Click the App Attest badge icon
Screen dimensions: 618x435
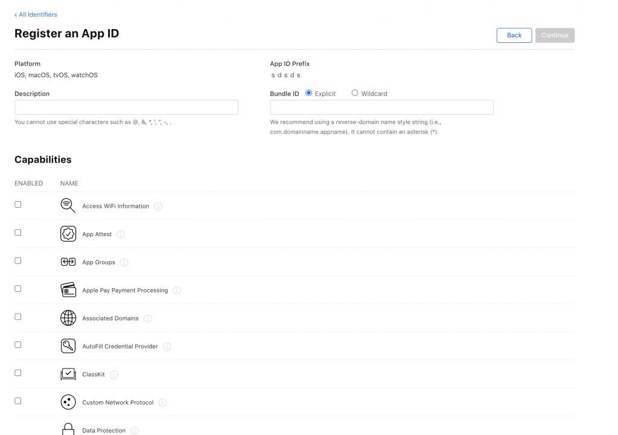[68, 234]
